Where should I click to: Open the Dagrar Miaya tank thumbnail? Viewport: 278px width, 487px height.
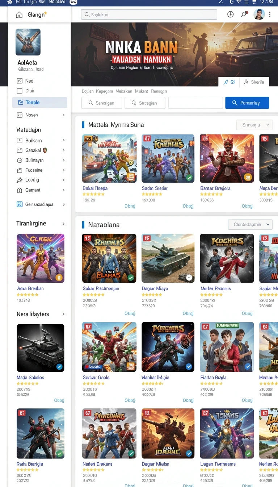pyautogui.click(x=168, y=258)
